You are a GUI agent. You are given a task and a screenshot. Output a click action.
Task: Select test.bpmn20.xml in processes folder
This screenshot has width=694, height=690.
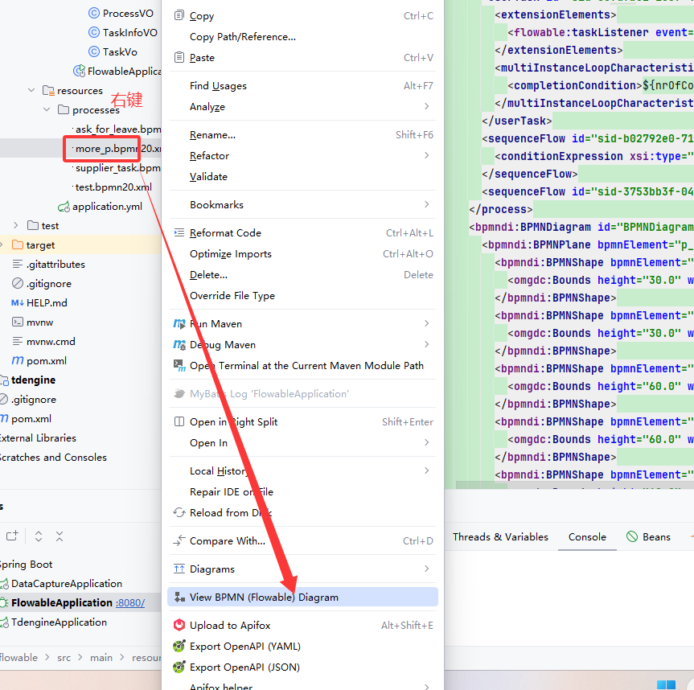(113, 187)
